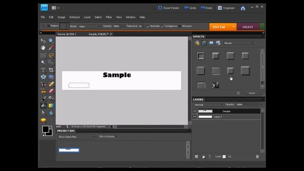Select the Blur water drop tool
Viewport: 304px width, 171px height.
pos(51,113)
